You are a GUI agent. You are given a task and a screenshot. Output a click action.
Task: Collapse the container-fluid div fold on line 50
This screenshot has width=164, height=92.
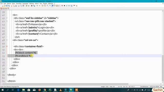[7, 46]
